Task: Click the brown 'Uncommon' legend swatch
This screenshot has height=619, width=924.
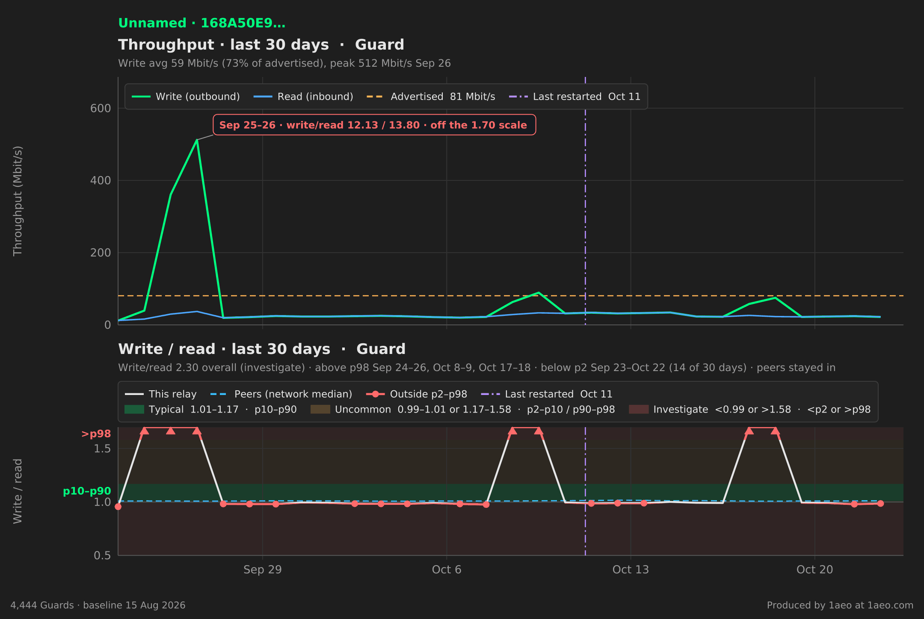Action: (x=320, y=410)
